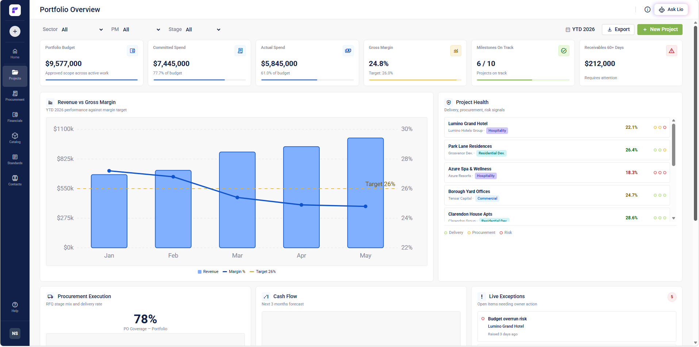The image size is (699, 347).
Task: Open the Ask Lio assistant
Action: point(671,9)
